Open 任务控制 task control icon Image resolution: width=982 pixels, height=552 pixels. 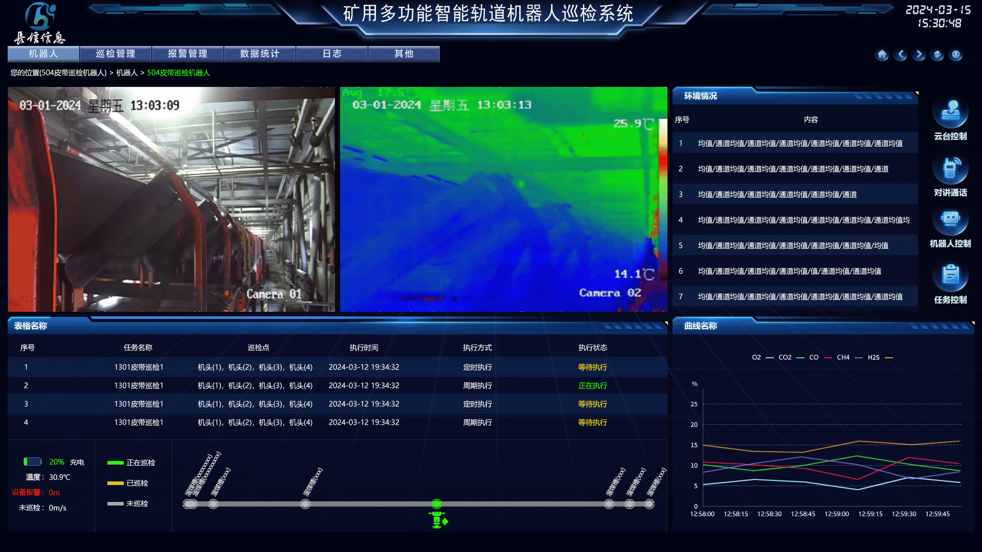click(950, 277)
